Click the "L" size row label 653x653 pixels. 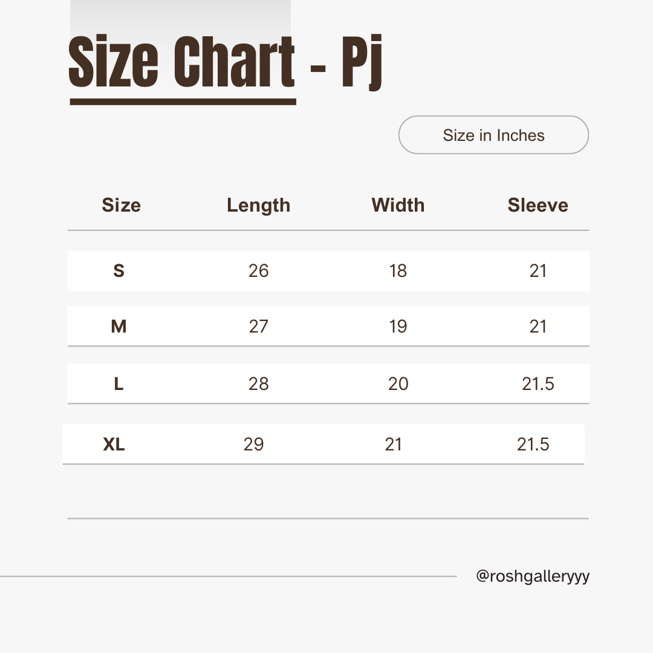(x=119, y=384)
